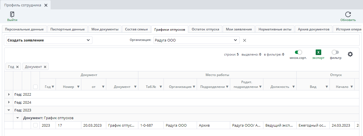Collapse the Документ: График отпусков group

pyautogui.click(x=18, y=118)
